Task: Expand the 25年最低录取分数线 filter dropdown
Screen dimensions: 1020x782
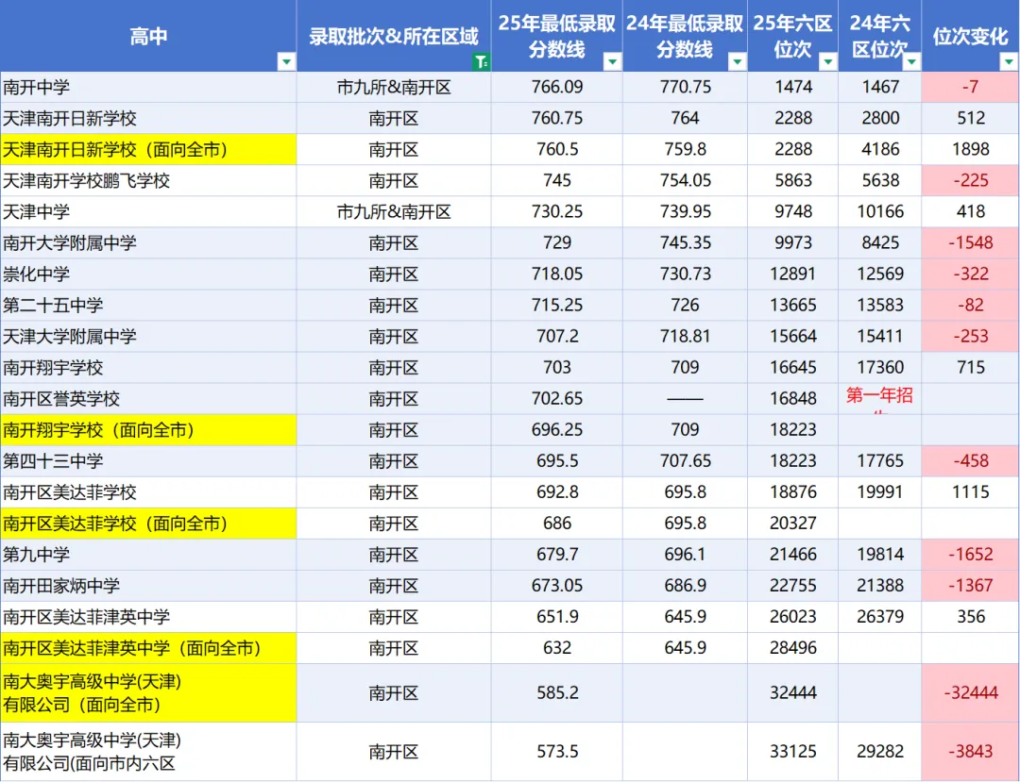Action: click(612, 61)
